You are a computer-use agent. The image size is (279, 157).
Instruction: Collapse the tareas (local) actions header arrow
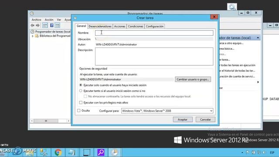(258, 38)
